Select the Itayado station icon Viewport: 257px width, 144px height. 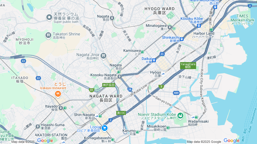click(x=61, y=108)
